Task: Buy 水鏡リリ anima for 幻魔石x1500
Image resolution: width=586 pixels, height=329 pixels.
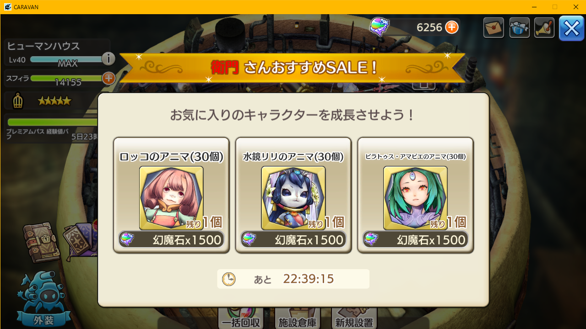Action: (x=293, y=239)
